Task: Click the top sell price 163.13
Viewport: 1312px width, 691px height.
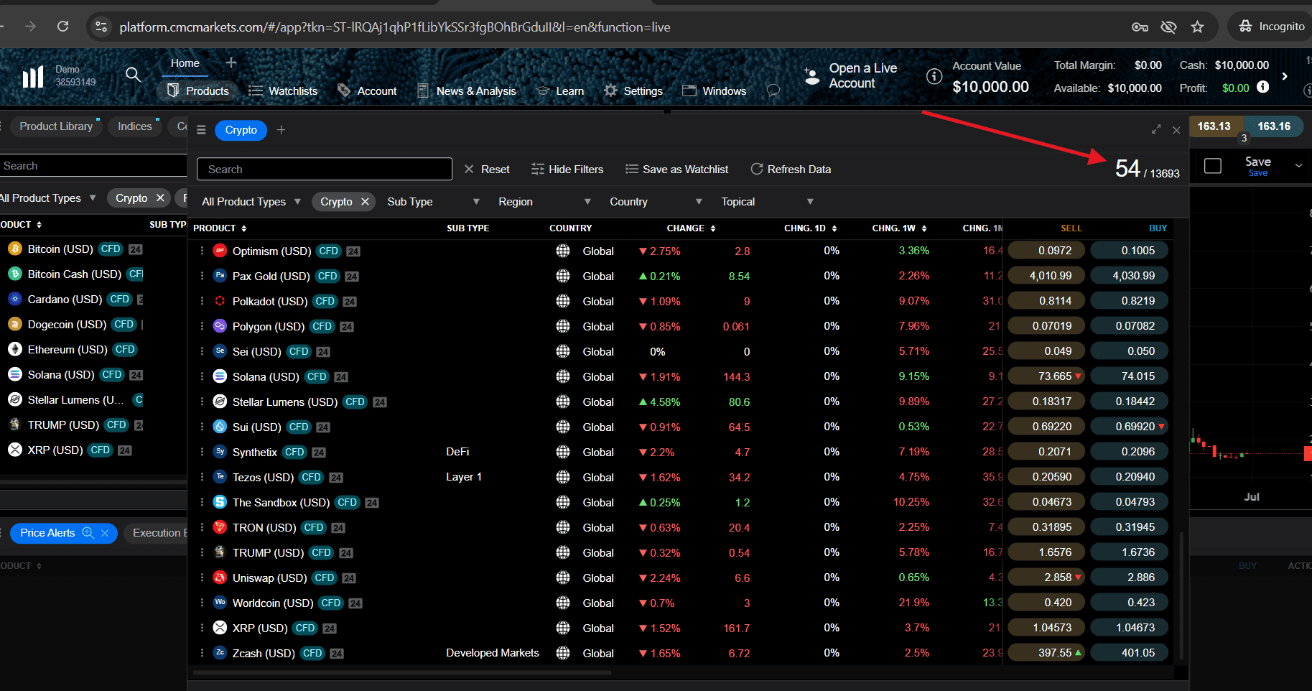Action: (x=1214, y=126)
